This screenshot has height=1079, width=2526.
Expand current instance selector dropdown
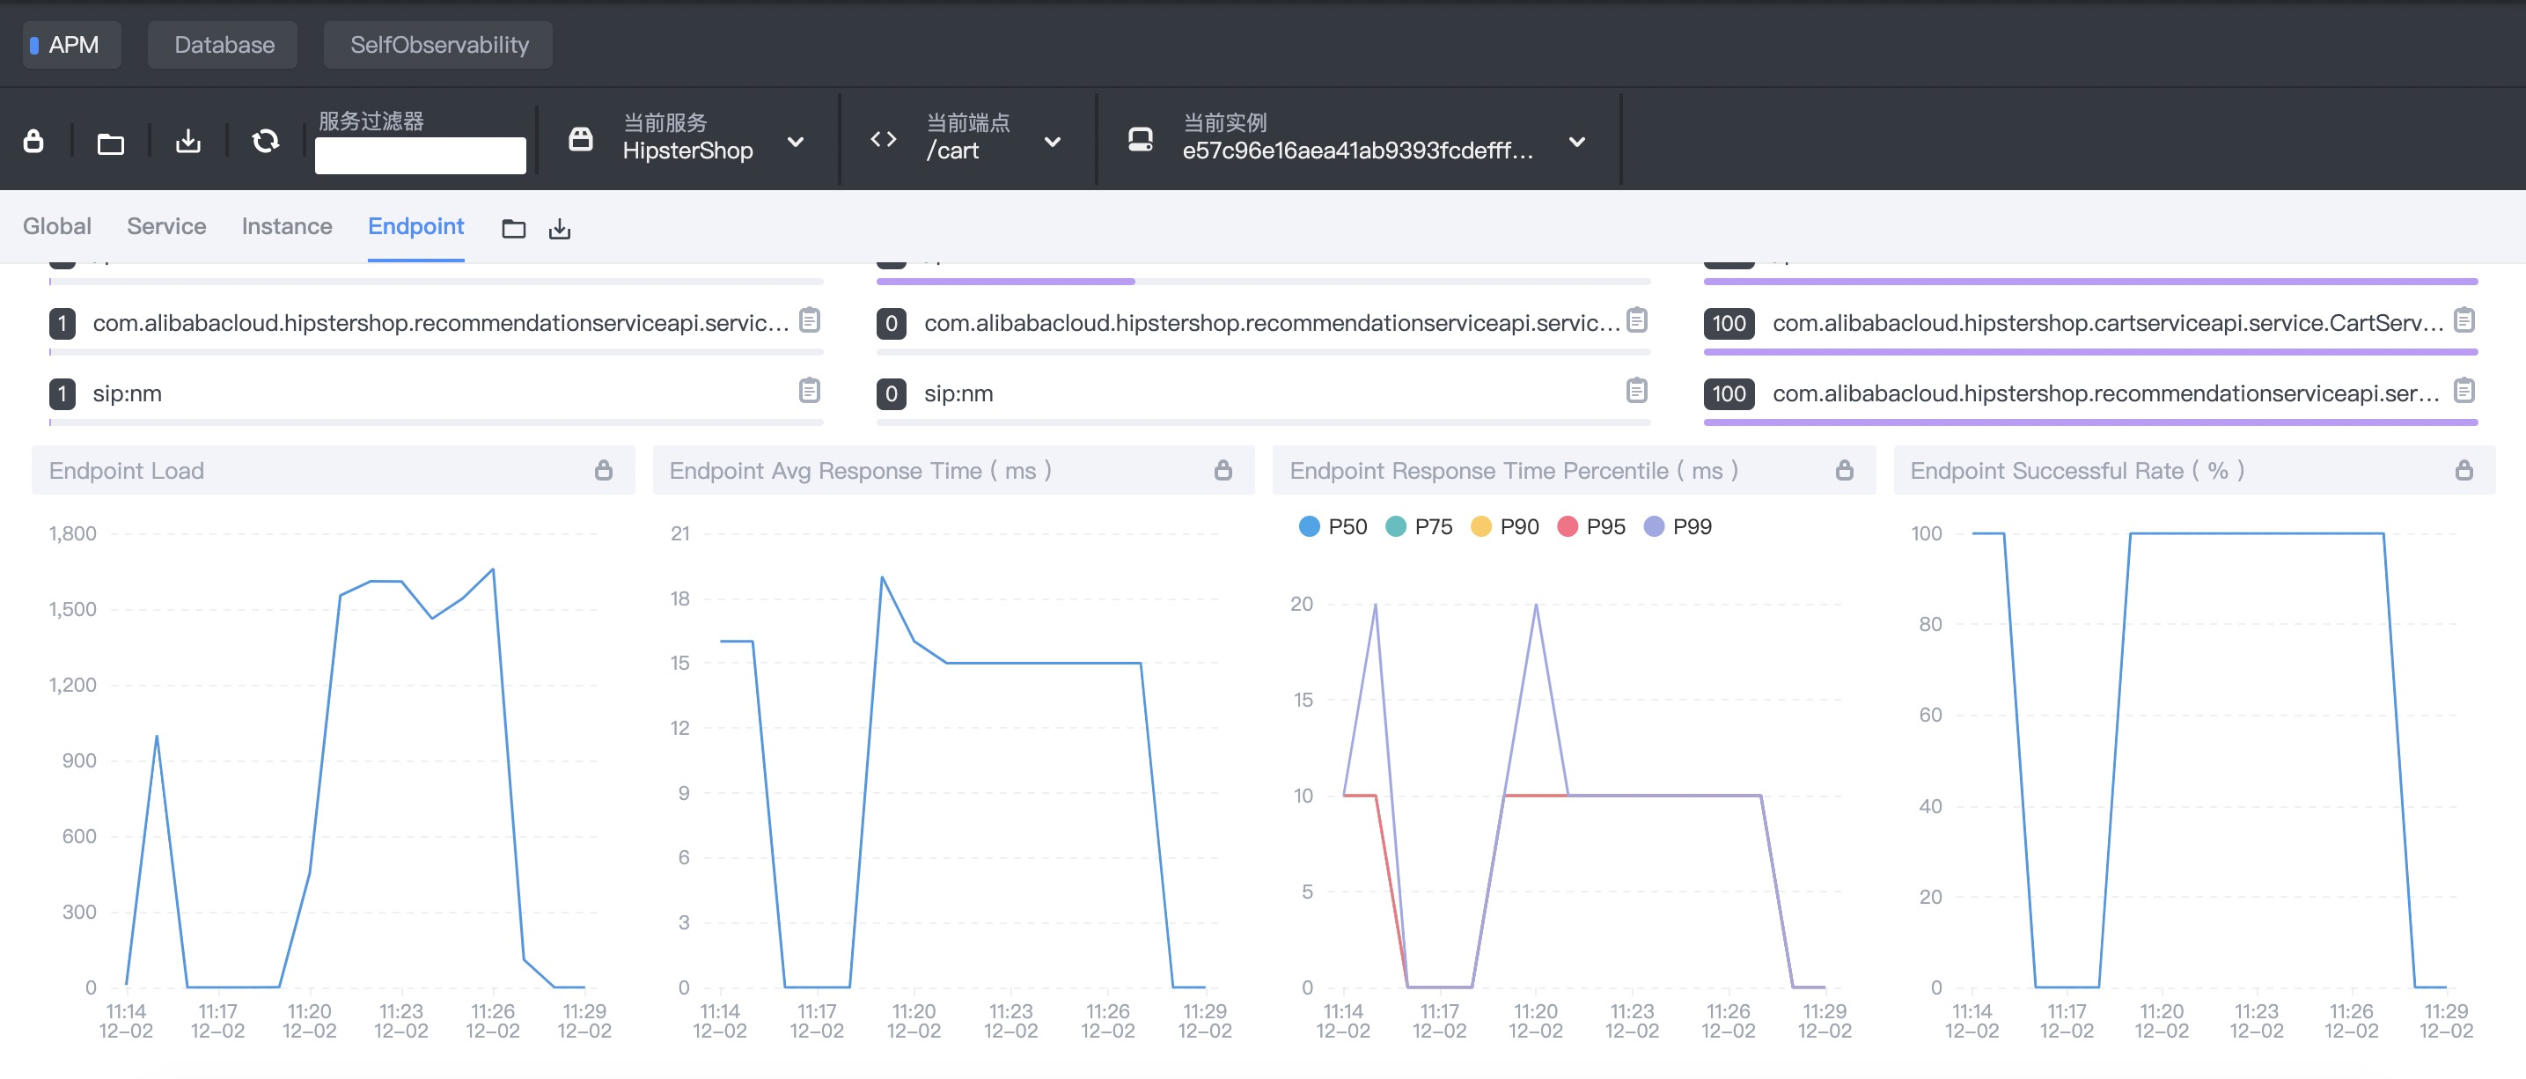click(x=1577, y=143)
